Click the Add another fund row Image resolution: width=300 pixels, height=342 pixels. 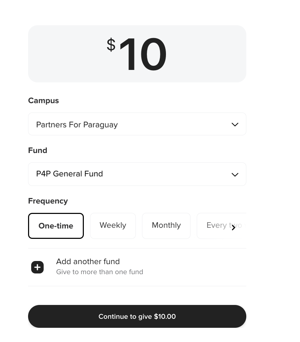tap(137, 267)
